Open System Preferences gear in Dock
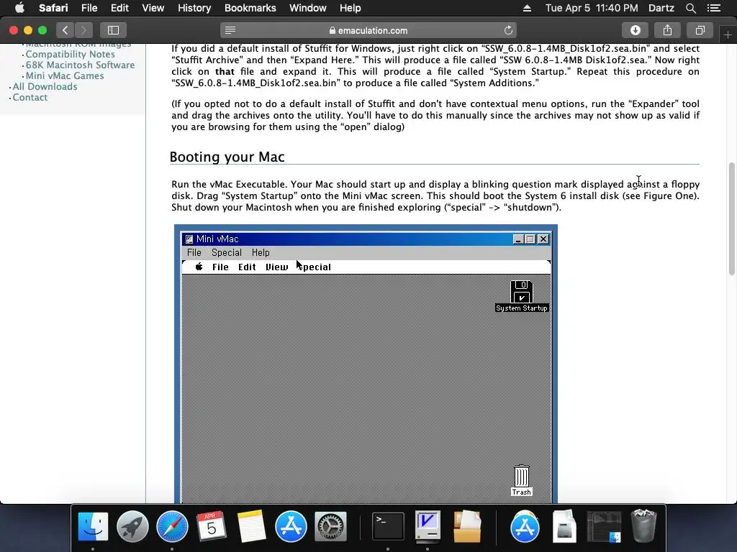Screen dimensions: 737x552 (x=330, y=526)
